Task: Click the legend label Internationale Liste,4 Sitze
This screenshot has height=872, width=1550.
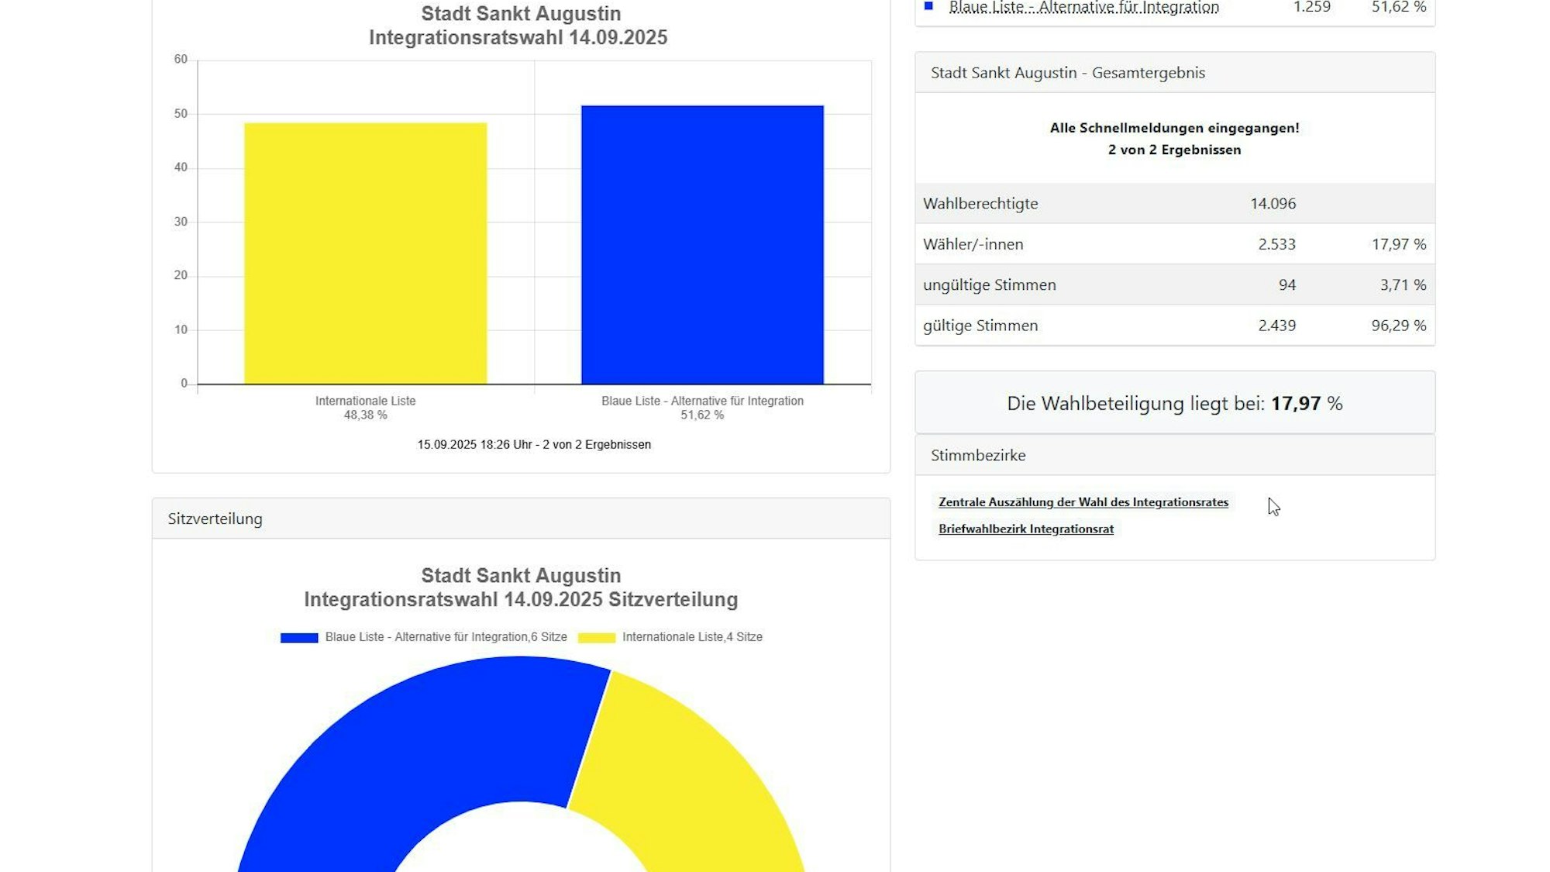Action: 692,636
